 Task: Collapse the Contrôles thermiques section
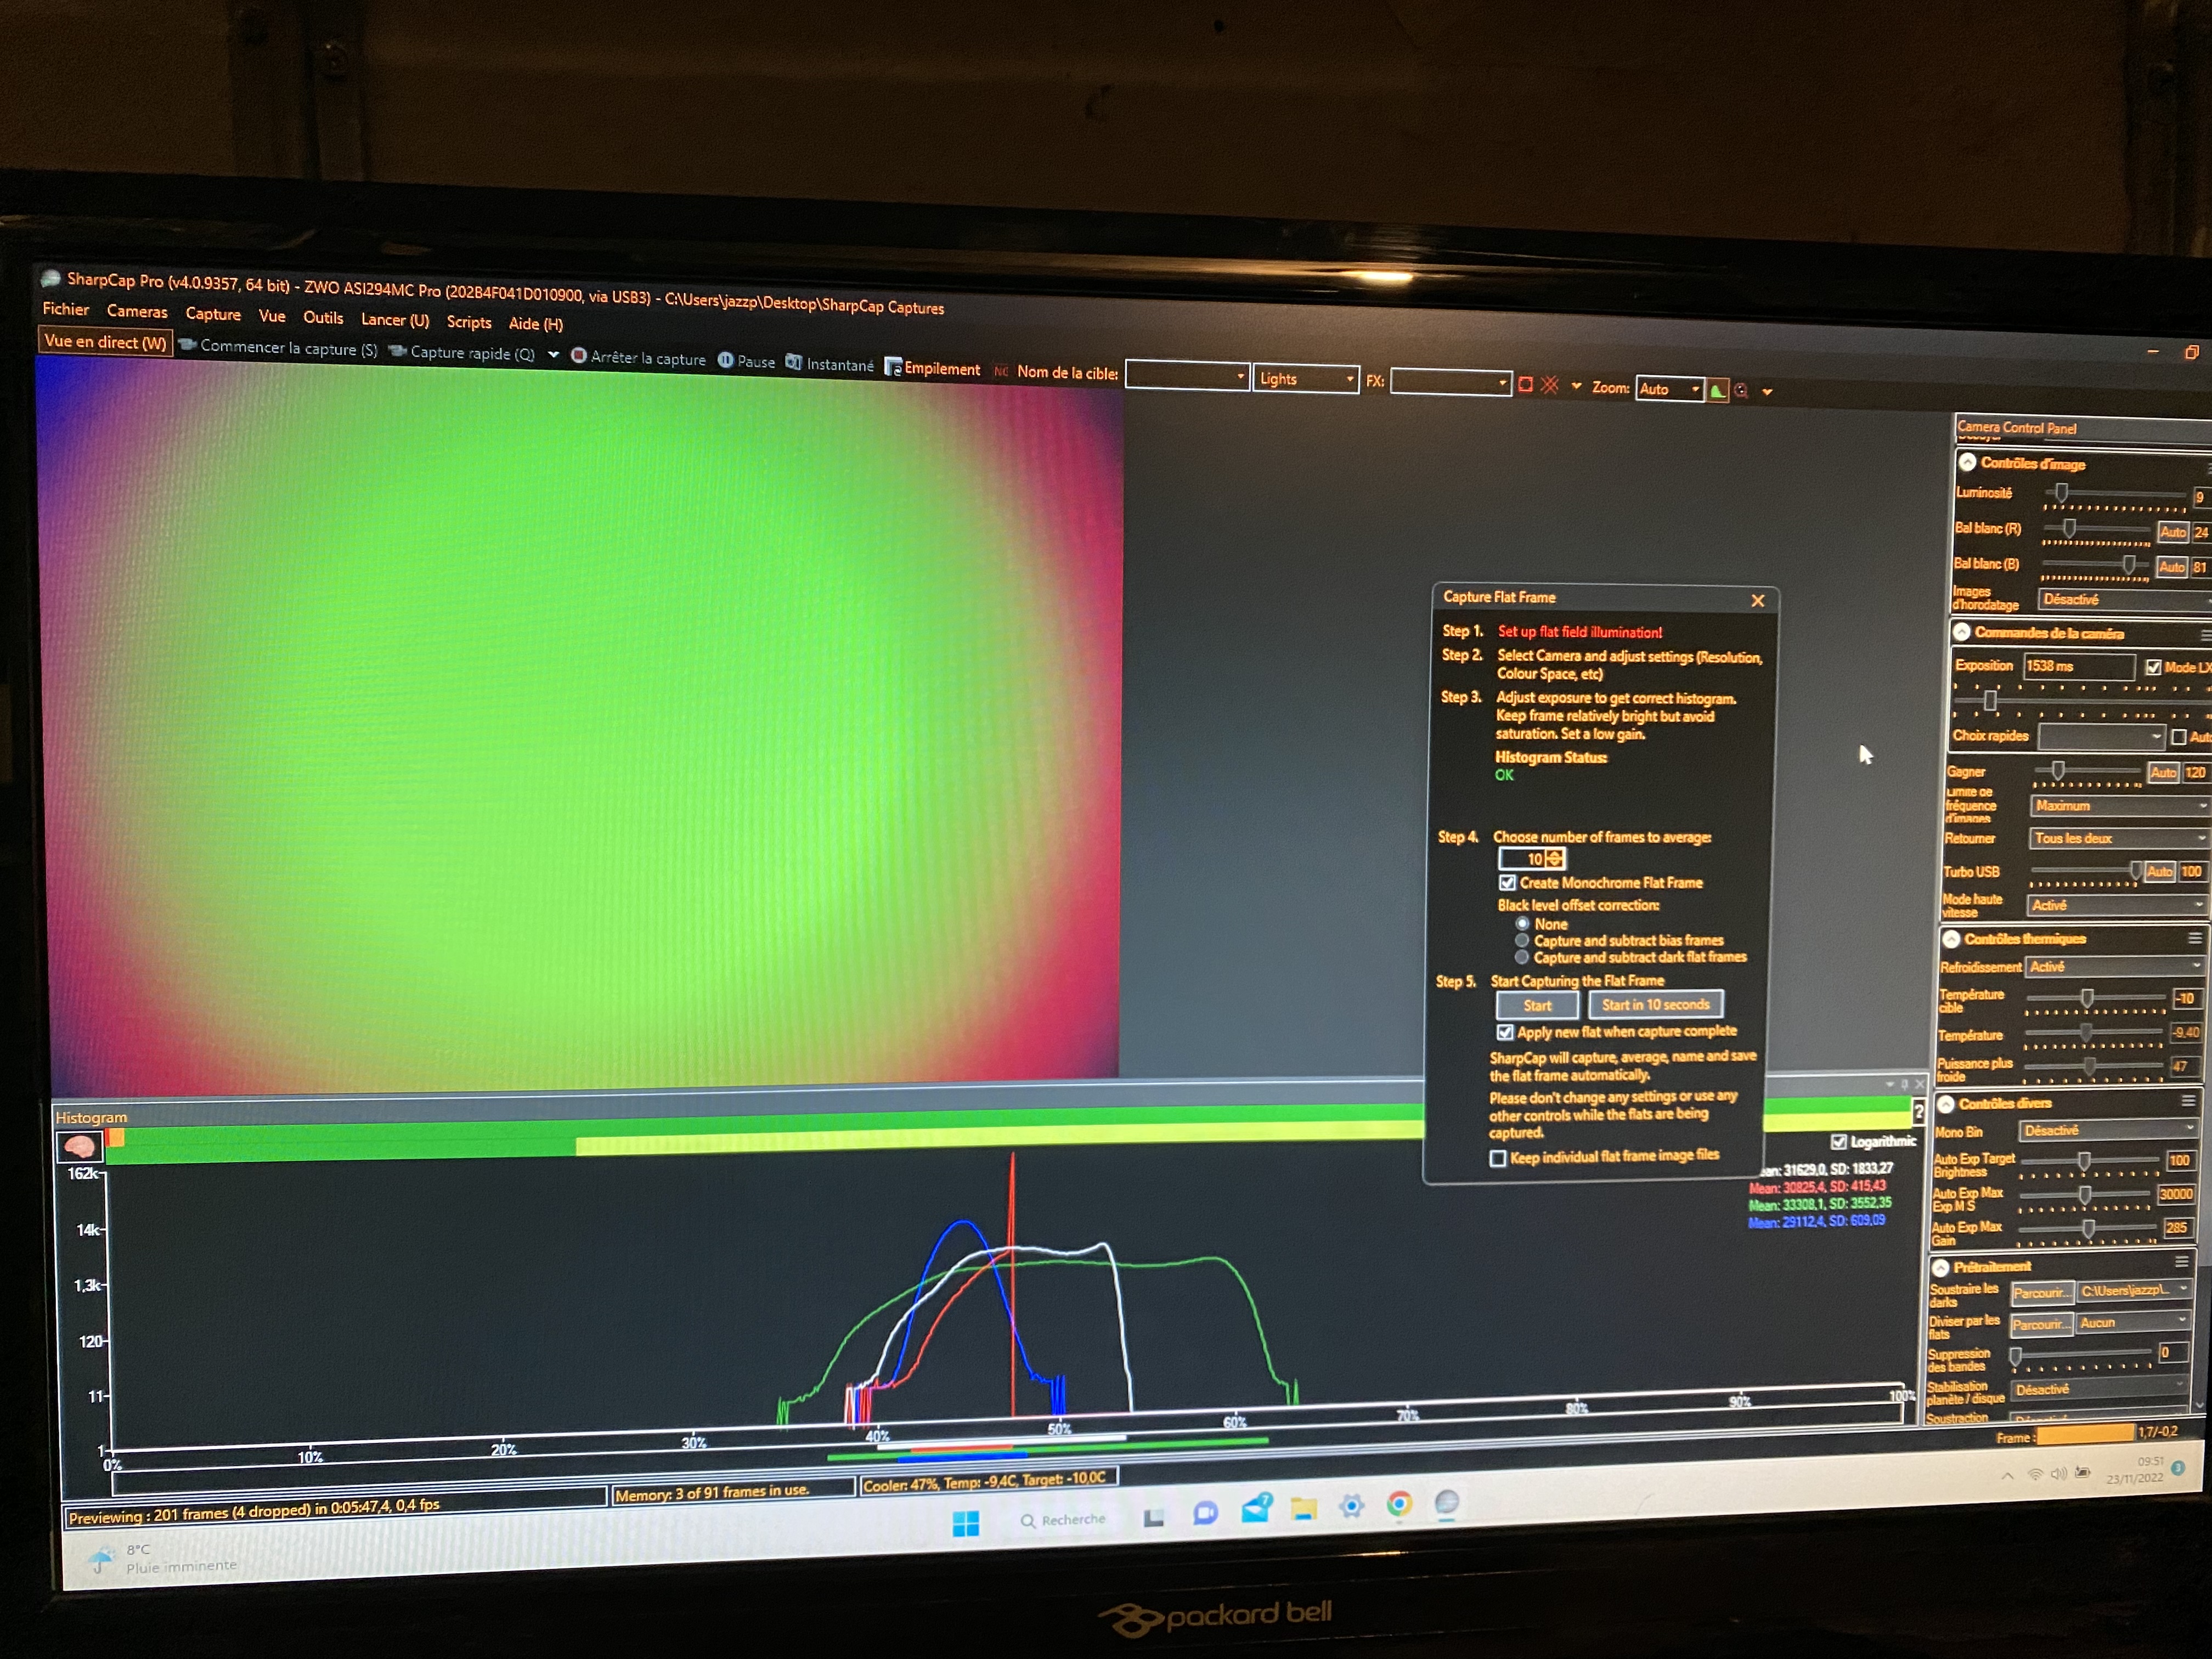coord(1951,939)
